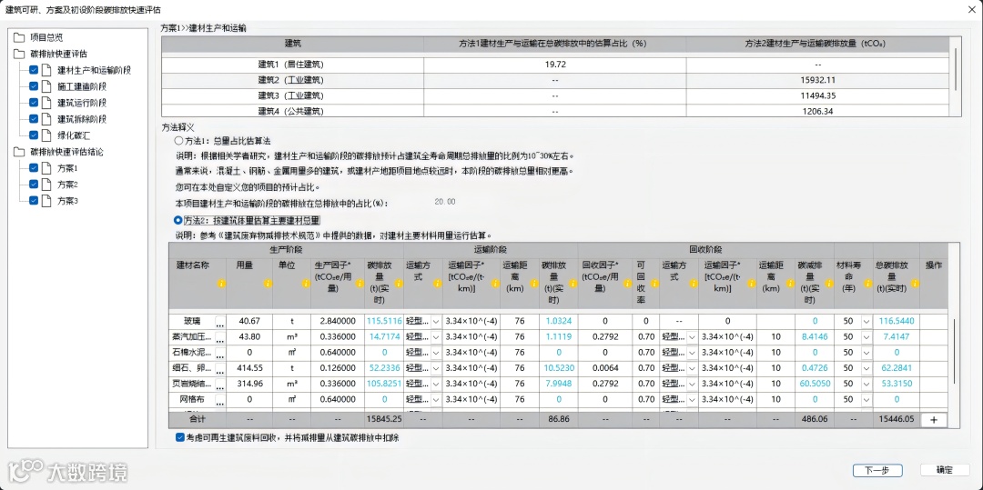983x490 pixels.
Task: Click document icon beside 施工建造阶段
Action: point(46,86)
